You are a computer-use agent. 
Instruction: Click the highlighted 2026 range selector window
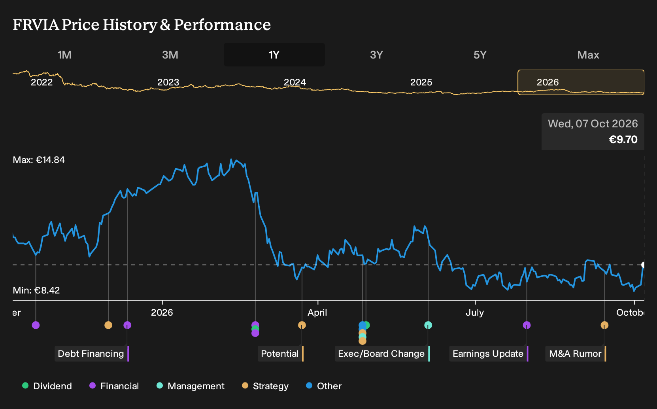point(581,82)
